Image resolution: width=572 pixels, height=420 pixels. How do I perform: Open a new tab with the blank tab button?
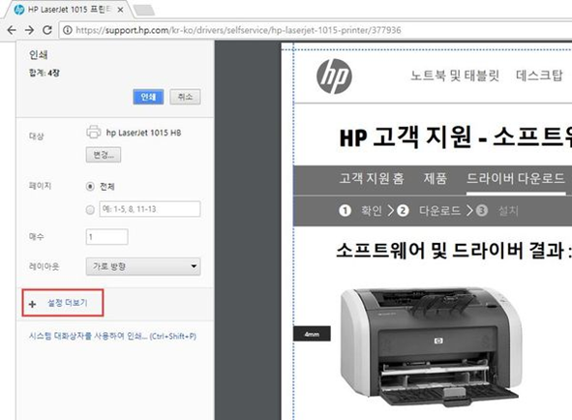tap(144, 11)
